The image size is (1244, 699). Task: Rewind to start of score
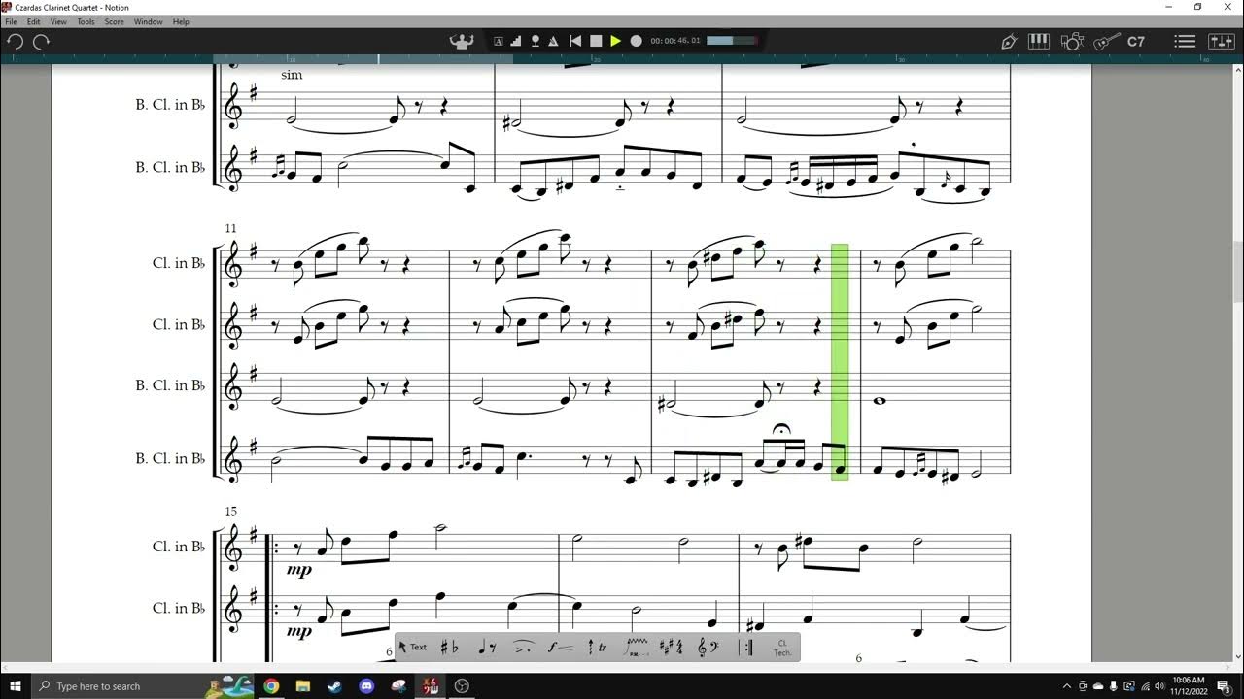pos(574,41)
